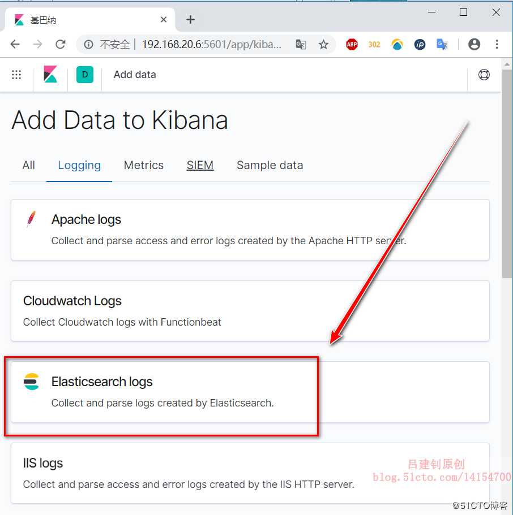Reload the current page
The width and height of the screenshot is (513, 515).
(x=61, y=45)
